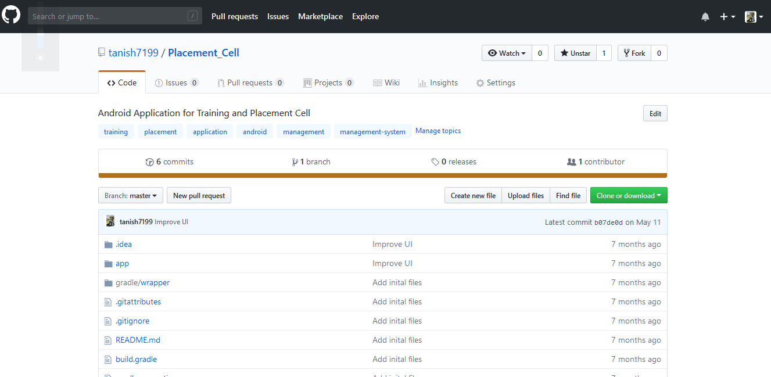The width and height of the screenshot is (771, 377).
Task: Open the Improve UI latest commit message
Action: [171, 222]
